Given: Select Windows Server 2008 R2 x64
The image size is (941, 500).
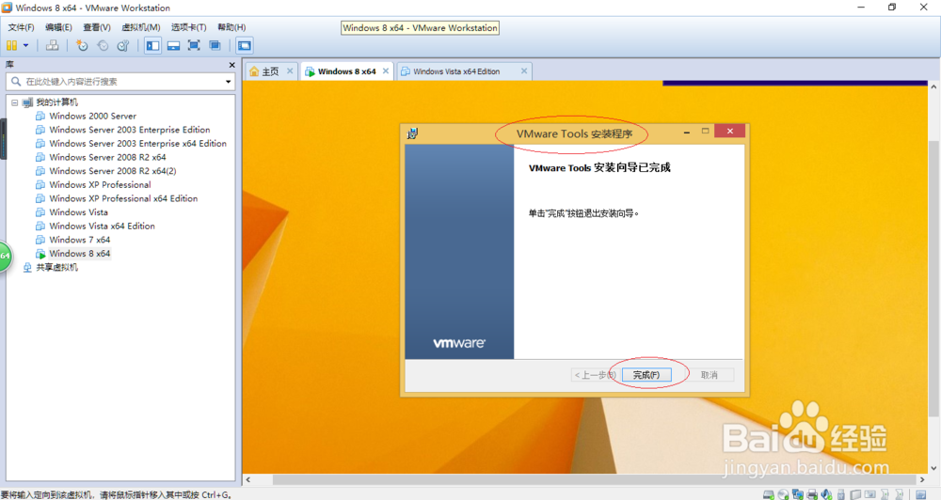Looking at the screenshot, I should tap(107, 158).
